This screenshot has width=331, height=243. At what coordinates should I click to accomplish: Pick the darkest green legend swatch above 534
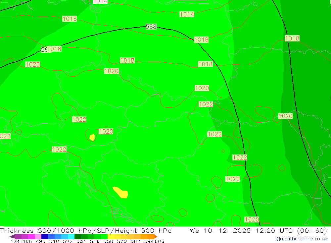pos(78,236)
